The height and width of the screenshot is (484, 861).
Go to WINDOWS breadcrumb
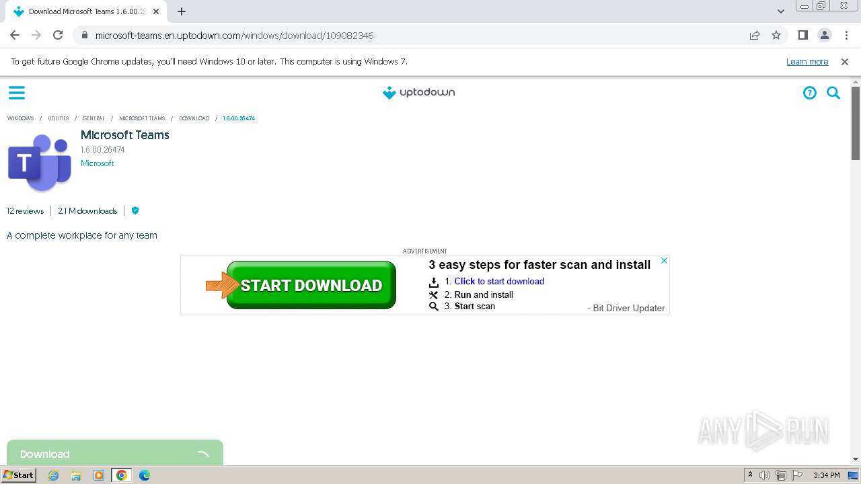20,118
